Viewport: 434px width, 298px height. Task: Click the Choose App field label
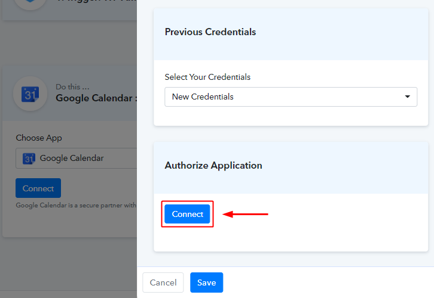(39, 138)
